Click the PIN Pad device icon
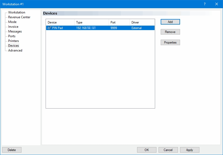Image resolution: width=223 pixels, height=155 pixels. (49, 28)
